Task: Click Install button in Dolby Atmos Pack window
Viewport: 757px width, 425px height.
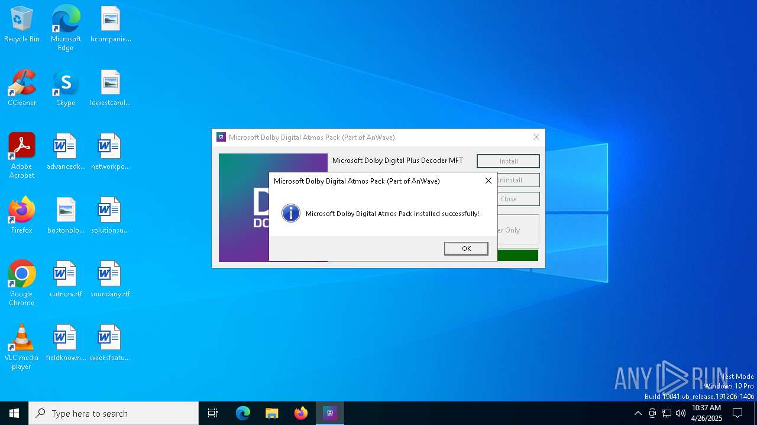Action: pyautogui.click(x=508, y=161)
